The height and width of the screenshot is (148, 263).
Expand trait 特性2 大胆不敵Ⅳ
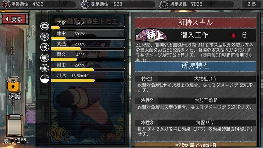point(195,101)
